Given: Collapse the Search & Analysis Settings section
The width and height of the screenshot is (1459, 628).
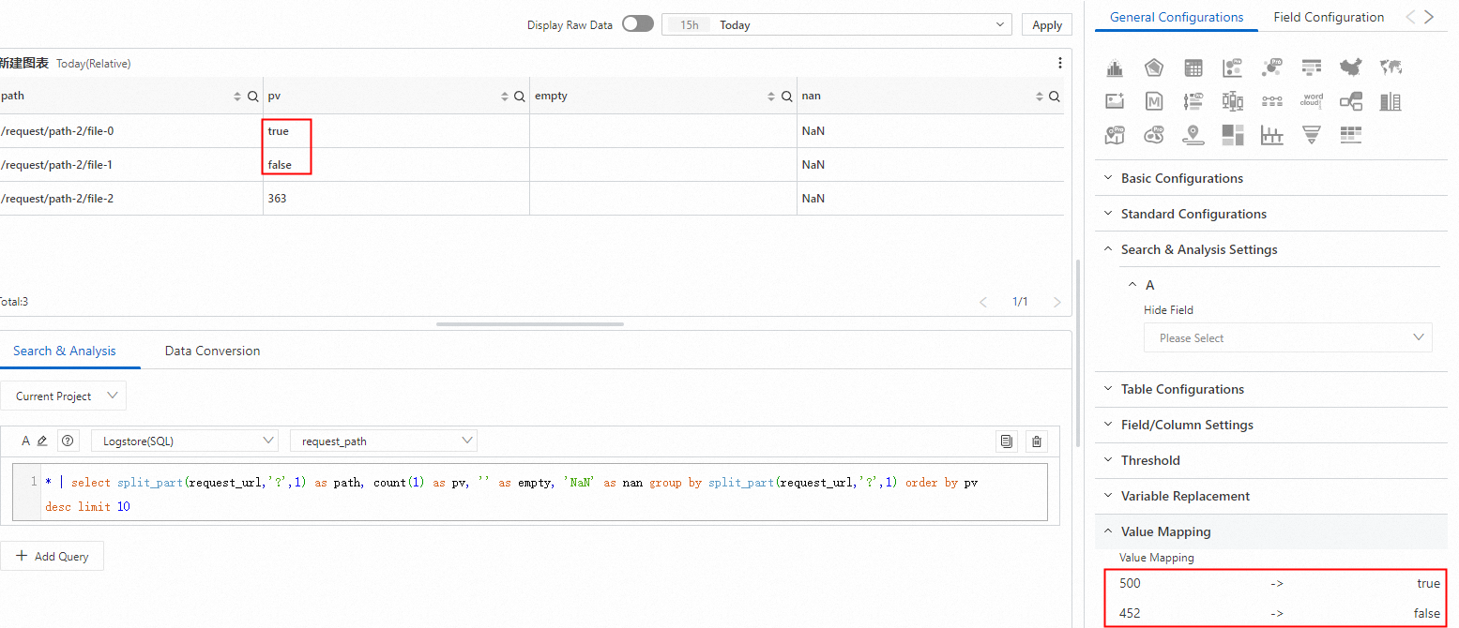Looking at the screenshot, I should (x=1271, y=249).
